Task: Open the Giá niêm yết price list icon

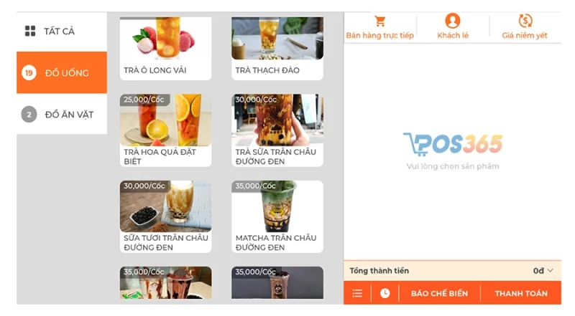Action: [x=525, y=21]
